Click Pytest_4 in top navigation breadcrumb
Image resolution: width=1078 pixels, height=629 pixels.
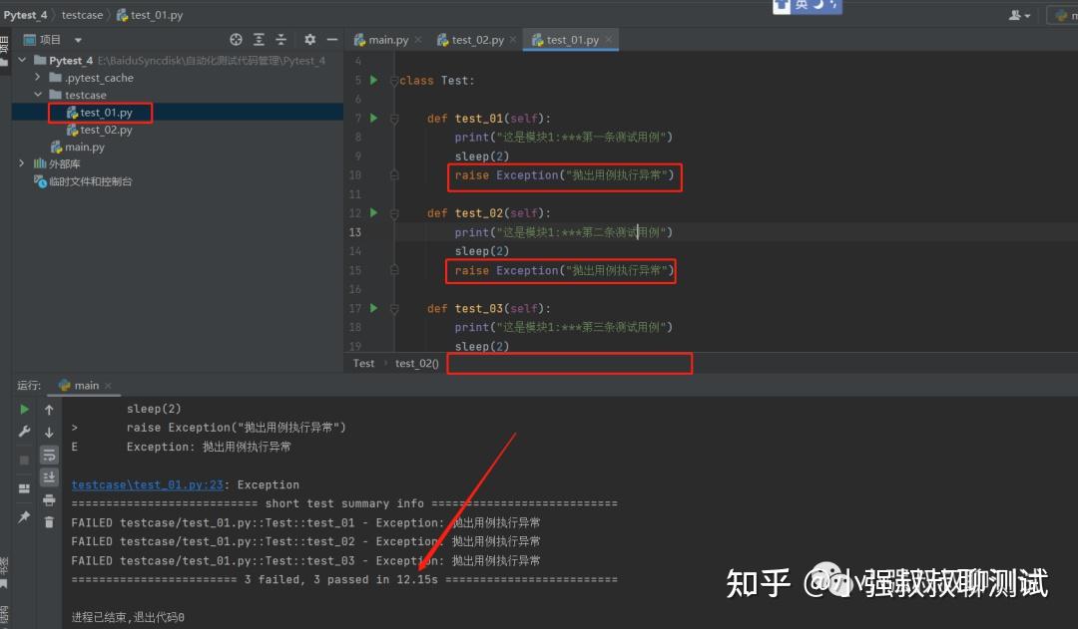click(25, 15)
